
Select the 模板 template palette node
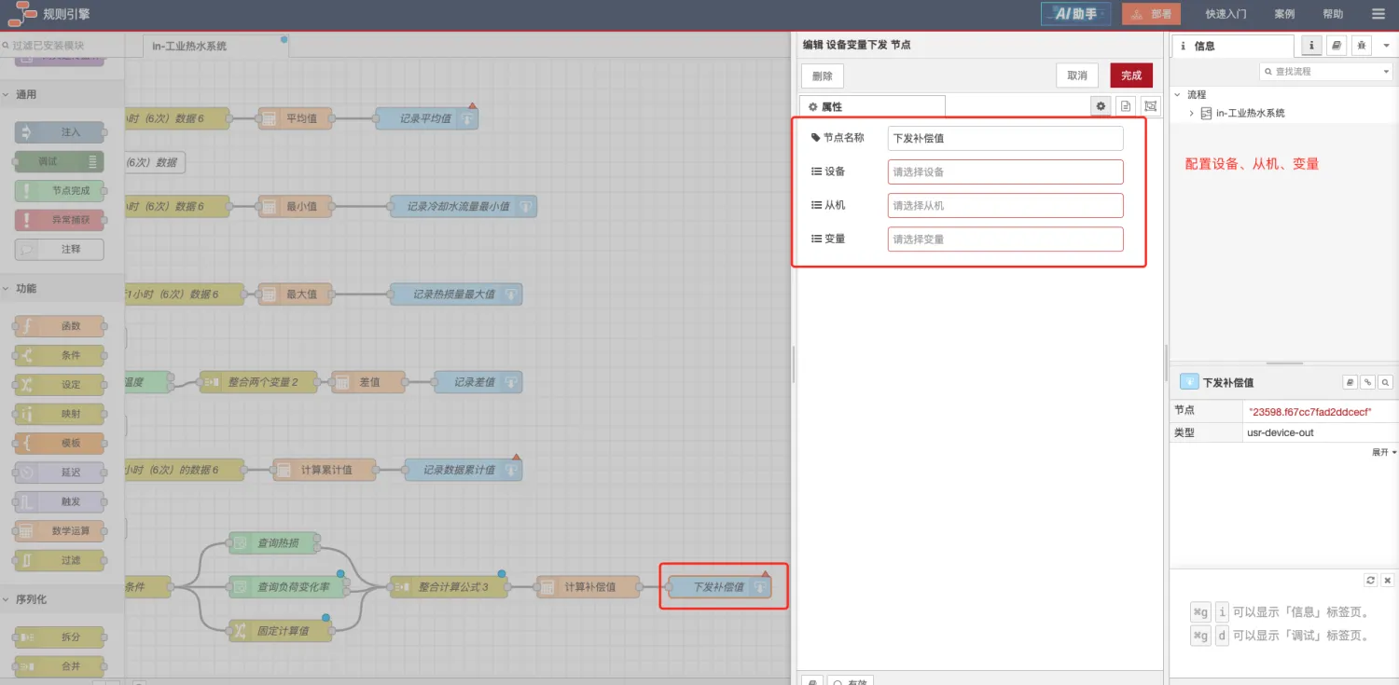point(60,443)
